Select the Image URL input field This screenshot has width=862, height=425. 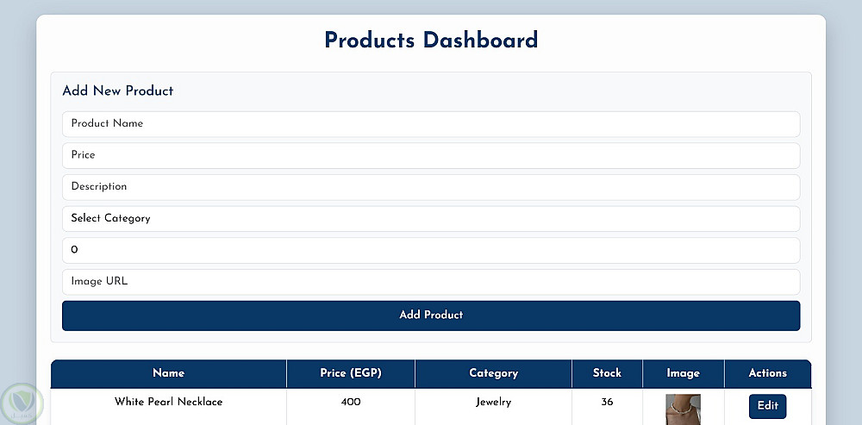click(431, 281)
